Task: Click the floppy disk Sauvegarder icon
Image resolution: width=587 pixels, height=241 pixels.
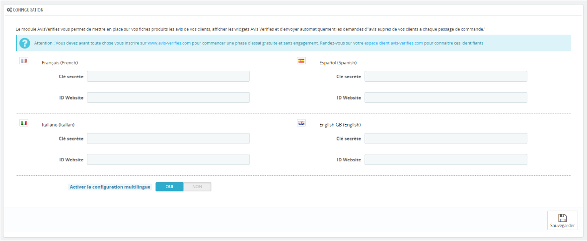Action: [562, 218]
